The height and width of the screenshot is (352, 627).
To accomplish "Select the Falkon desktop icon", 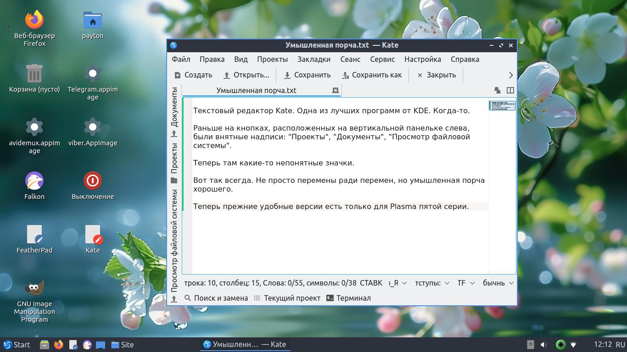I will coord(34,186).
